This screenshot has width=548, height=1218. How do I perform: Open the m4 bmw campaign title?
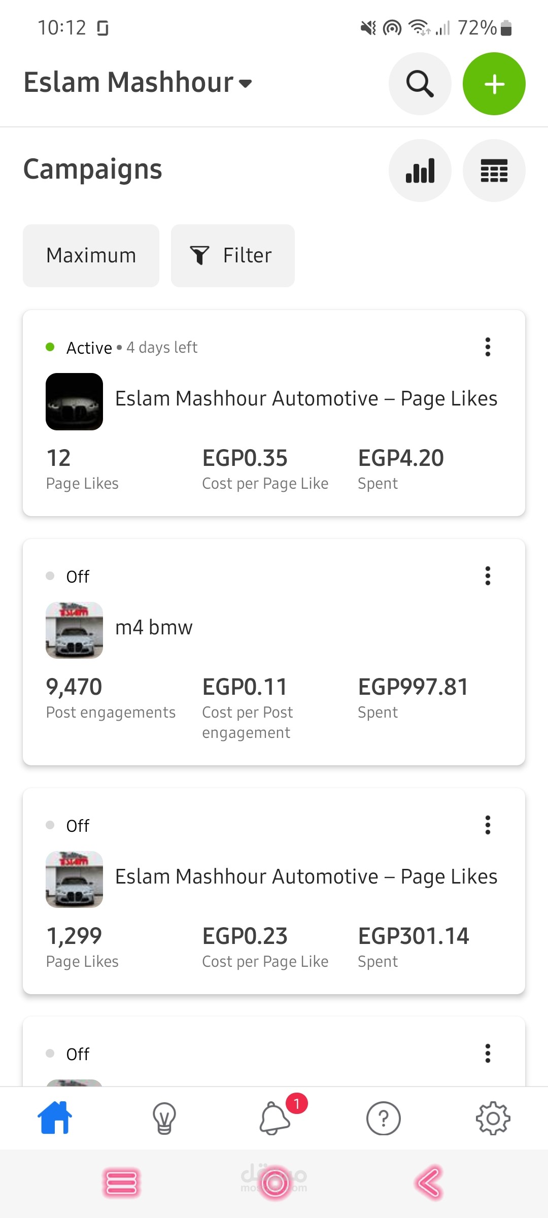coord(154,628)
